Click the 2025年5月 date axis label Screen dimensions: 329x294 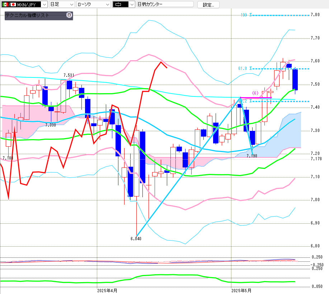[x=241, y=291]
